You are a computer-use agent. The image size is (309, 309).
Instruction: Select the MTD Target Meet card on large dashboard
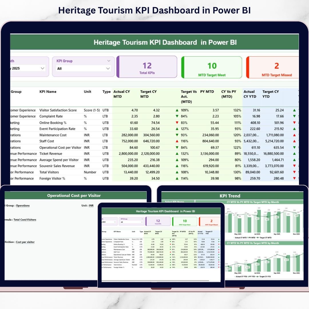click(x=212, y=68)
